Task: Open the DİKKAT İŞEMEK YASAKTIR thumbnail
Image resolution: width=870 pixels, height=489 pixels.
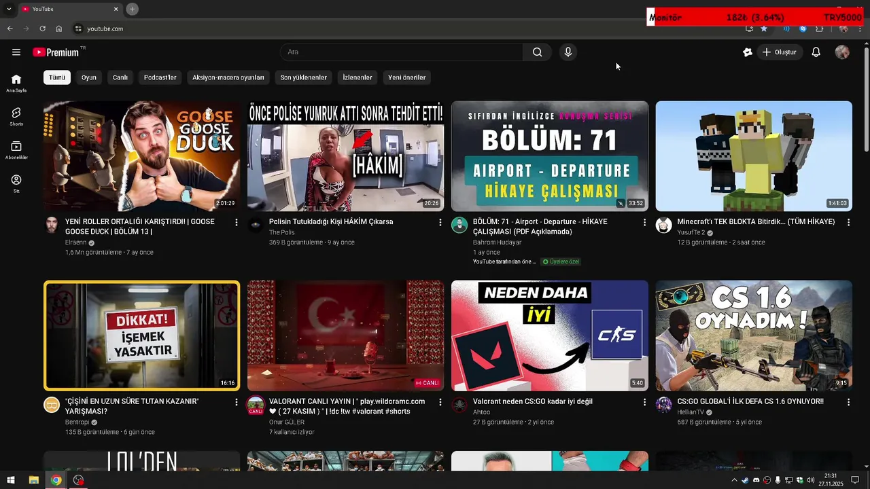Action: coord(141,336)
